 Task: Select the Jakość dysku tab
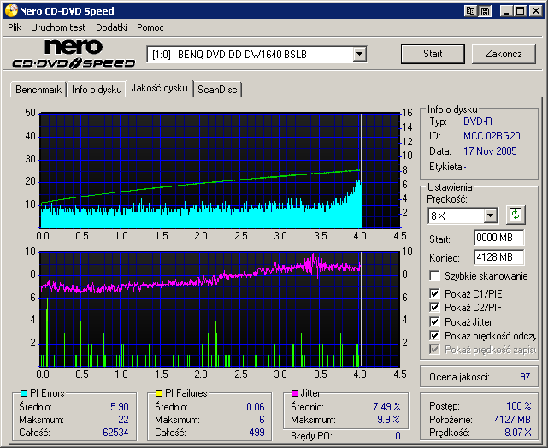[159, 88]
